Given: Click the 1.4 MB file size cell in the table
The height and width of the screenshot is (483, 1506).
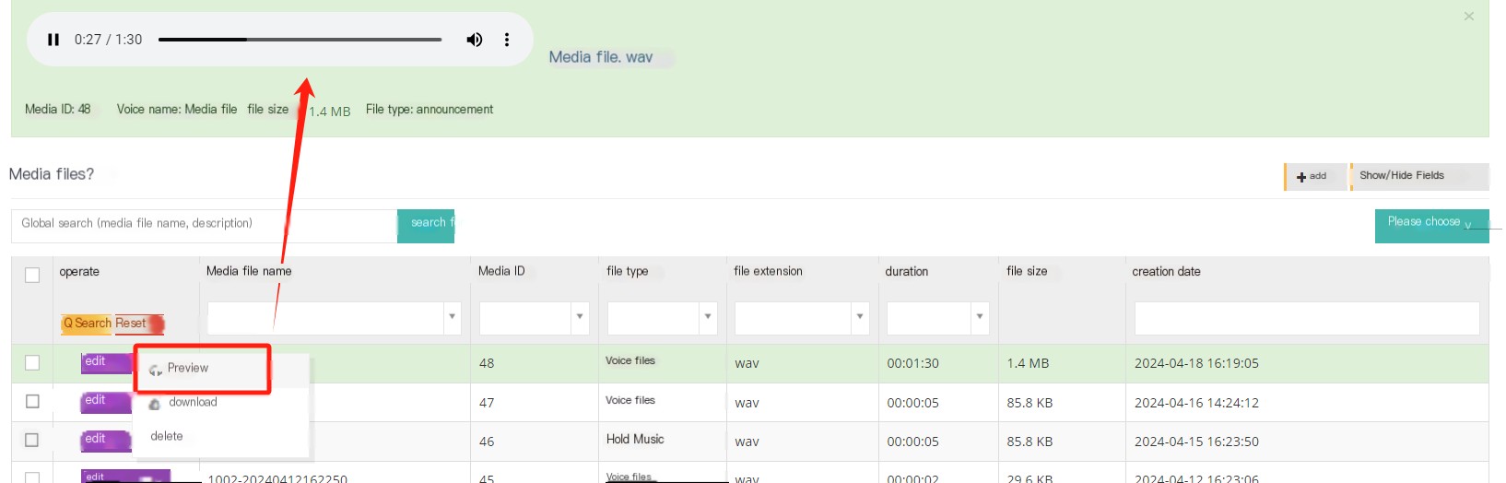Looking at the screenshot, I should tap(1028, 364).
